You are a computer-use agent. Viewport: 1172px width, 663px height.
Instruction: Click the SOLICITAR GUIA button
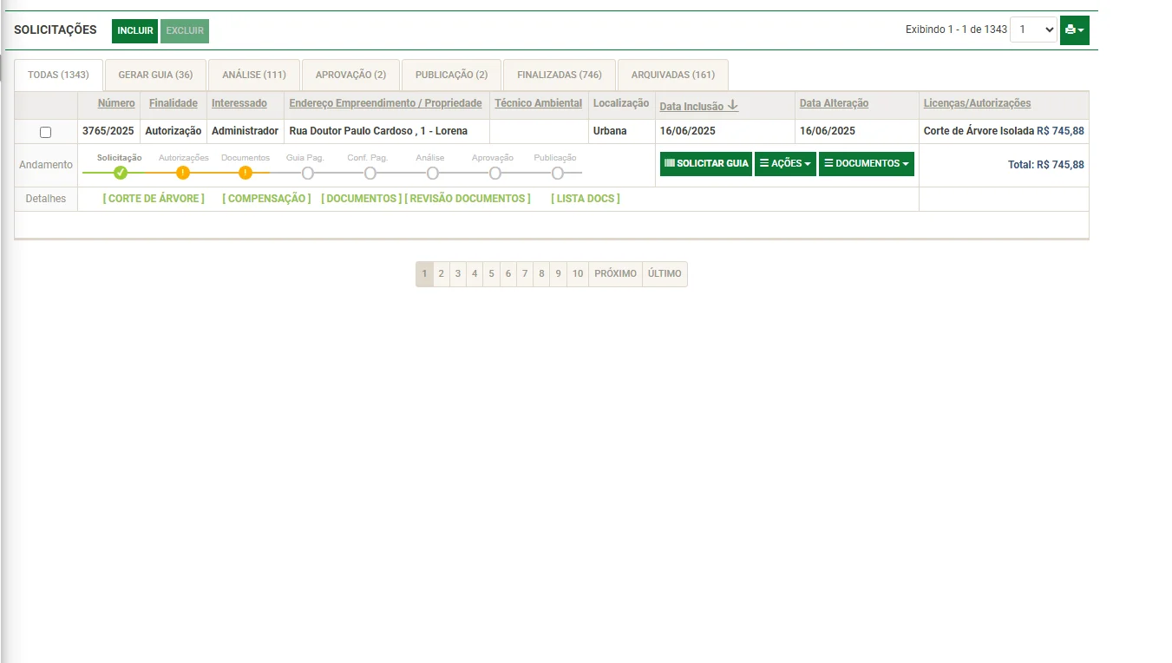[x=705, y=164]
